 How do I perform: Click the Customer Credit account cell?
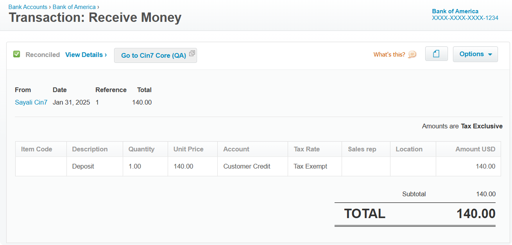(x=247, y=166)
